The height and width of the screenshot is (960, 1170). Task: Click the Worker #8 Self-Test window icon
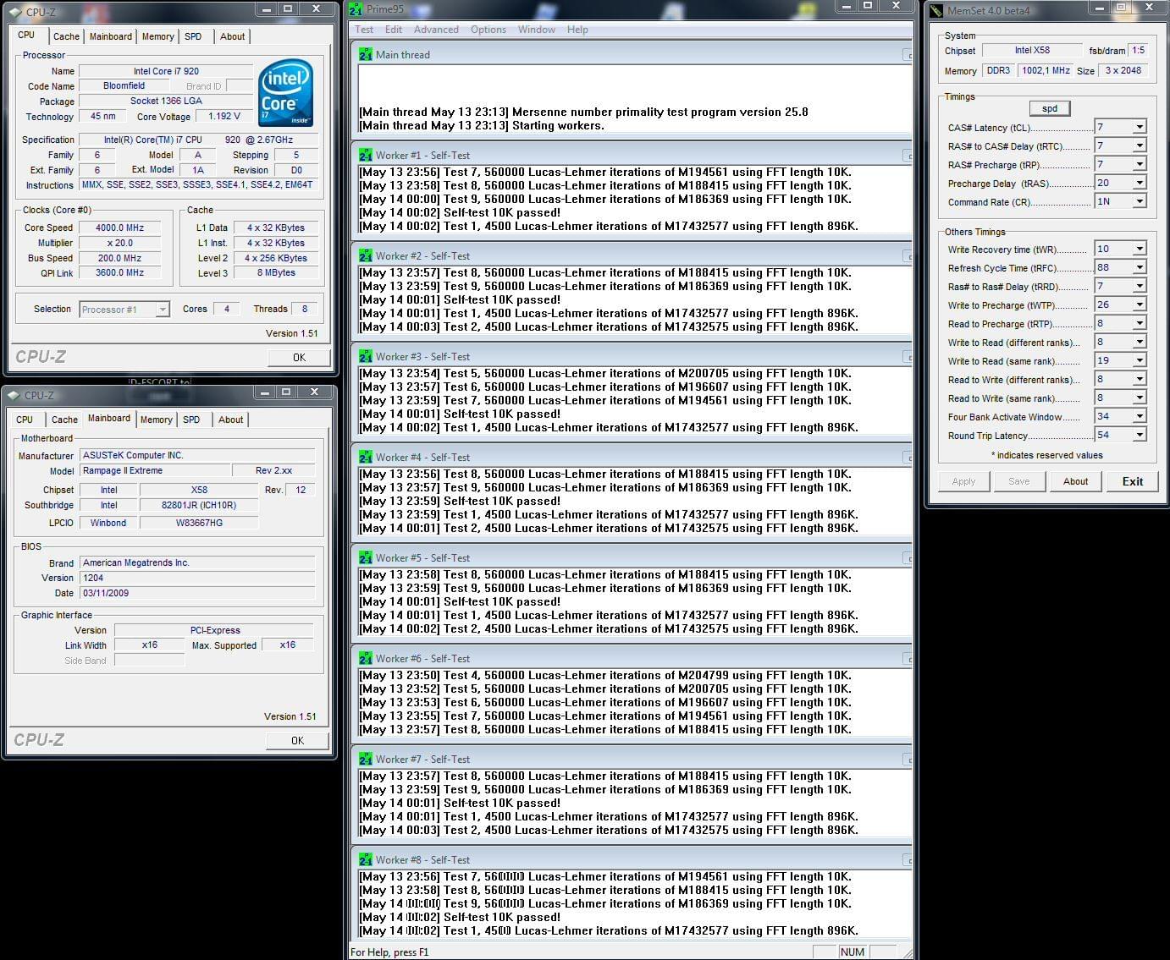point(366,859)
